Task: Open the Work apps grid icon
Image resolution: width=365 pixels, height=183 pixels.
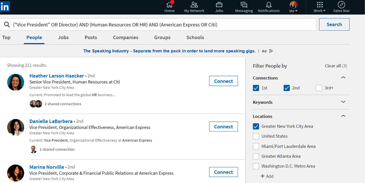Action: 320,5
